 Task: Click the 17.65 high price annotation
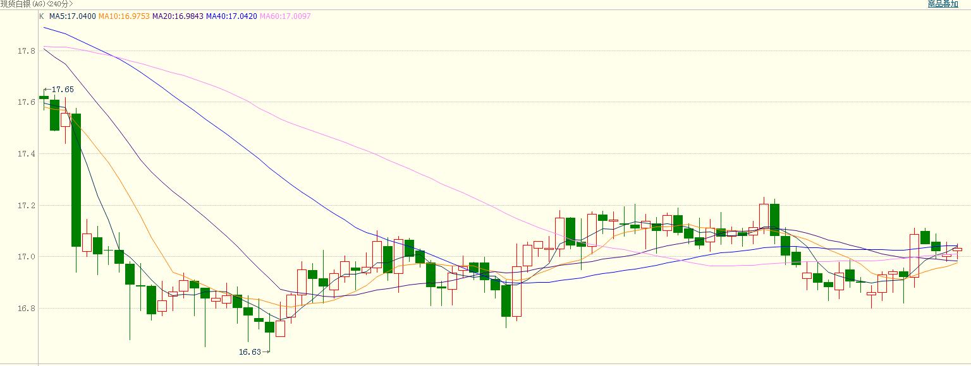coord(63,90)
